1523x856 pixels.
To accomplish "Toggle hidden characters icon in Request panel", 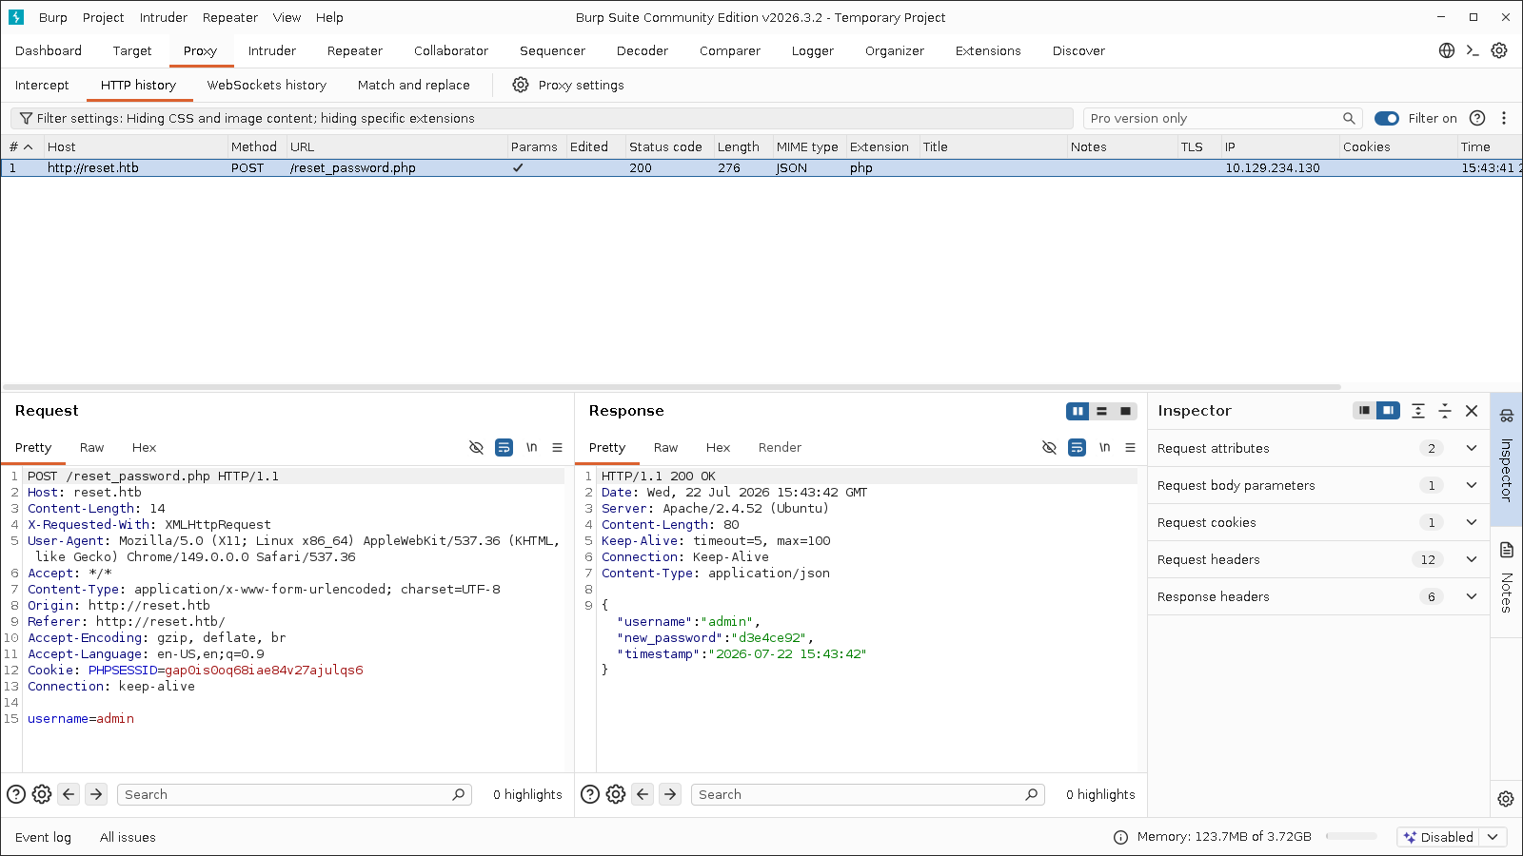I will pyautogui.click(x=477, y=447).
